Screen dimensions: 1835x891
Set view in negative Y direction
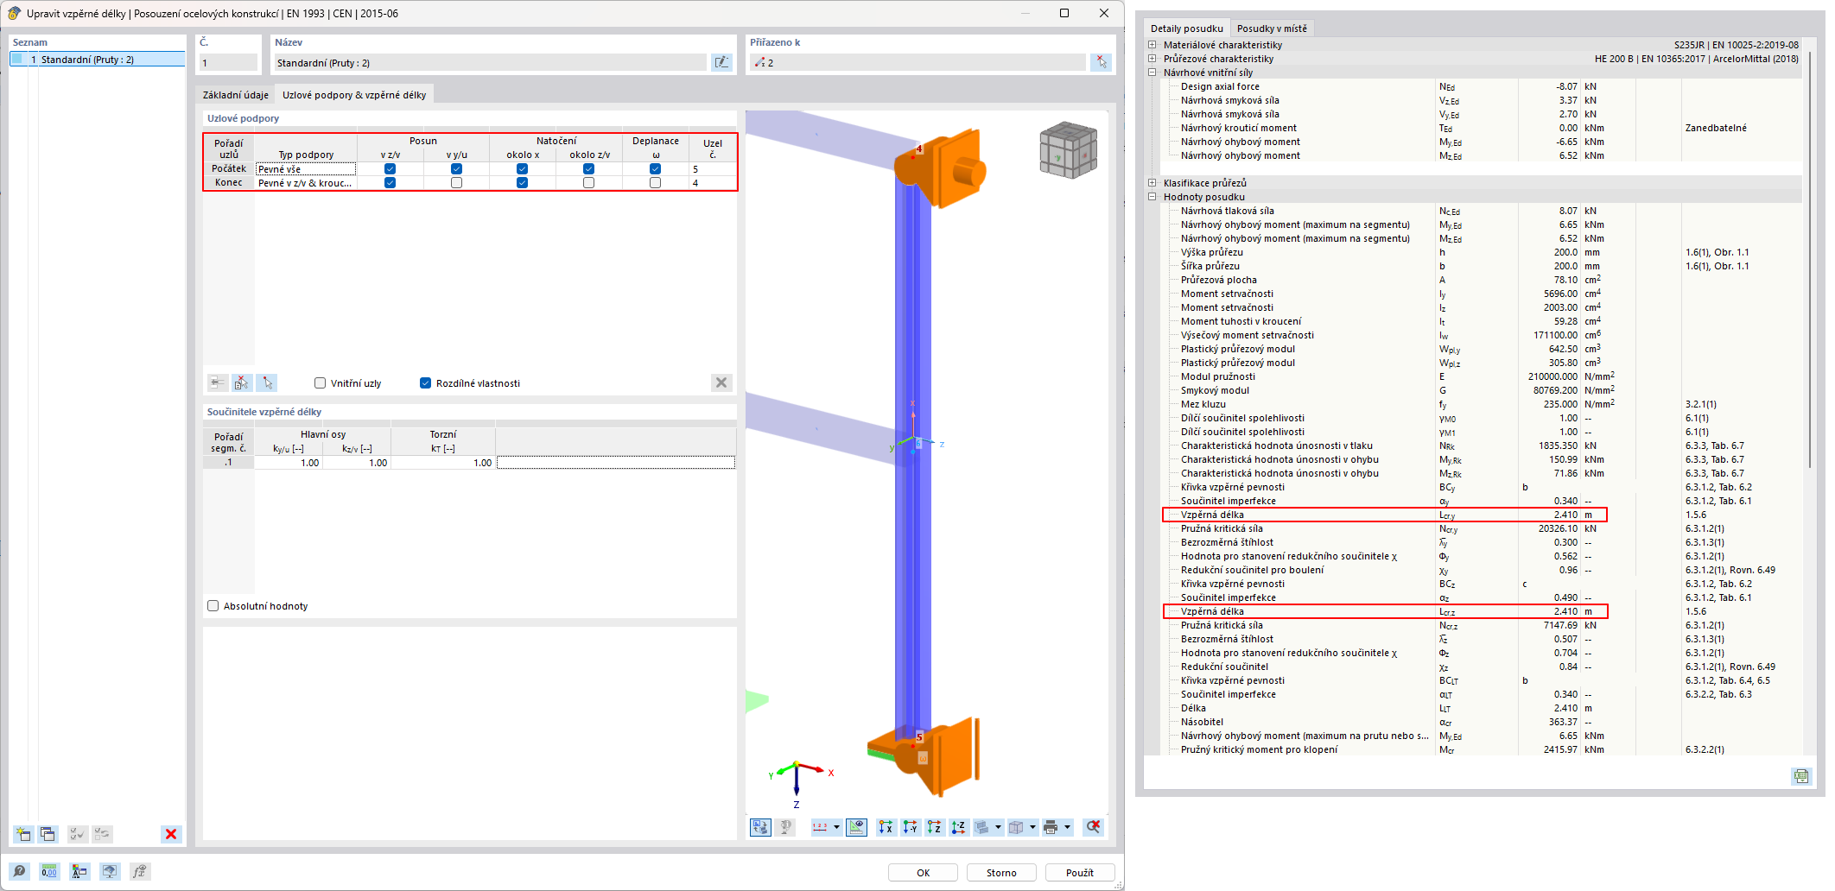pos(910,827)
